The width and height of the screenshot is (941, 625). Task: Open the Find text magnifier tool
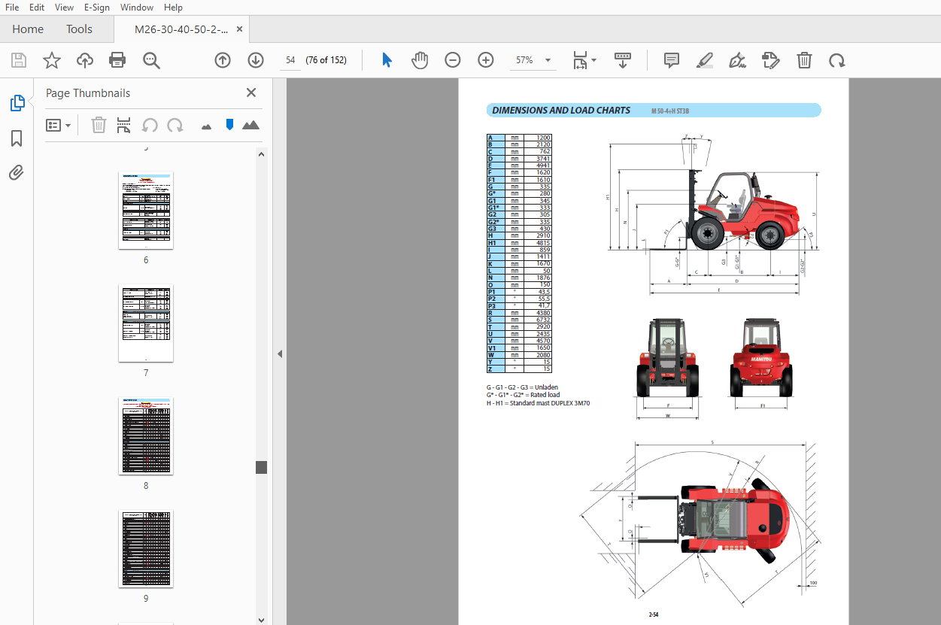coord(152,60)
